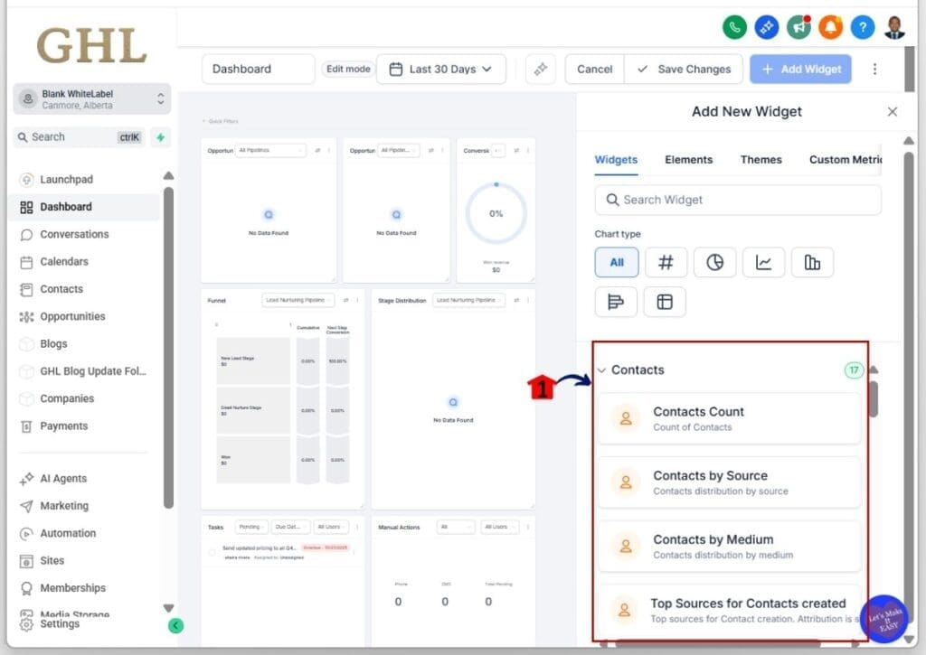Select the number chart type filter

(x=666, y=262)
